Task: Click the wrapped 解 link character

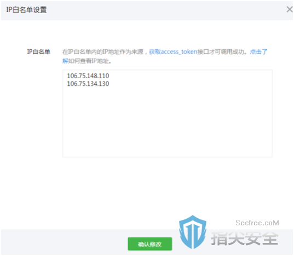Action: (65, 61)
